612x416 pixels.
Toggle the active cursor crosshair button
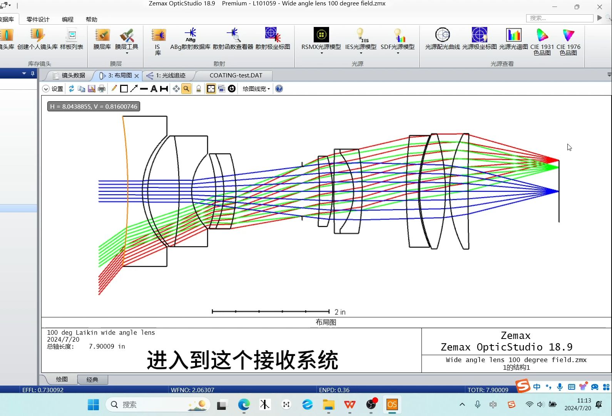click(211, 89)
